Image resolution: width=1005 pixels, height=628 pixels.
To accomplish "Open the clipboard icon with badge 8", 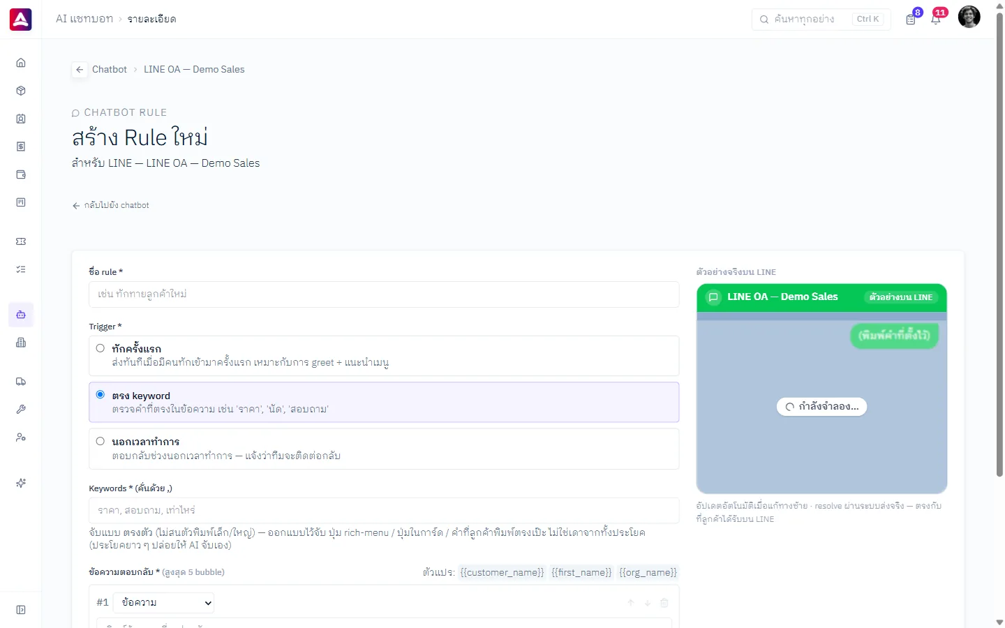I will pos(911,20).
